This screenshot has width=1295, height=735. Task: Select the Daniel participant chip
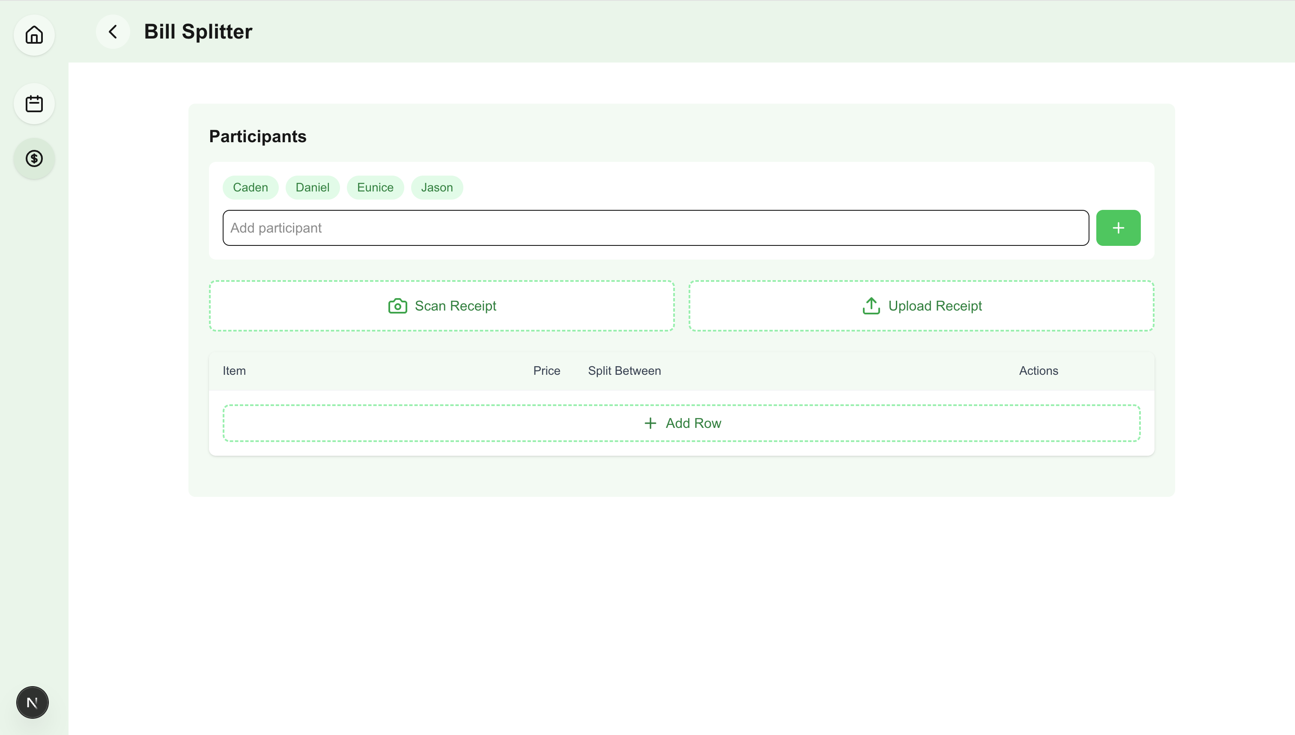click(312, 187)
